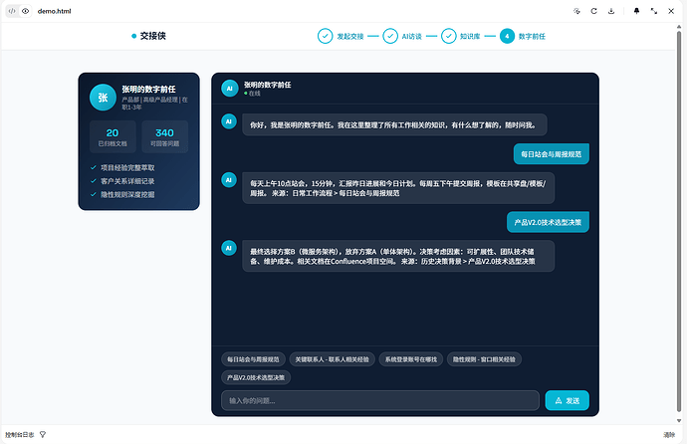Choose 隐性规则 - 窗口相关经验 chip
687x444 pixels.
pos(484,359)
